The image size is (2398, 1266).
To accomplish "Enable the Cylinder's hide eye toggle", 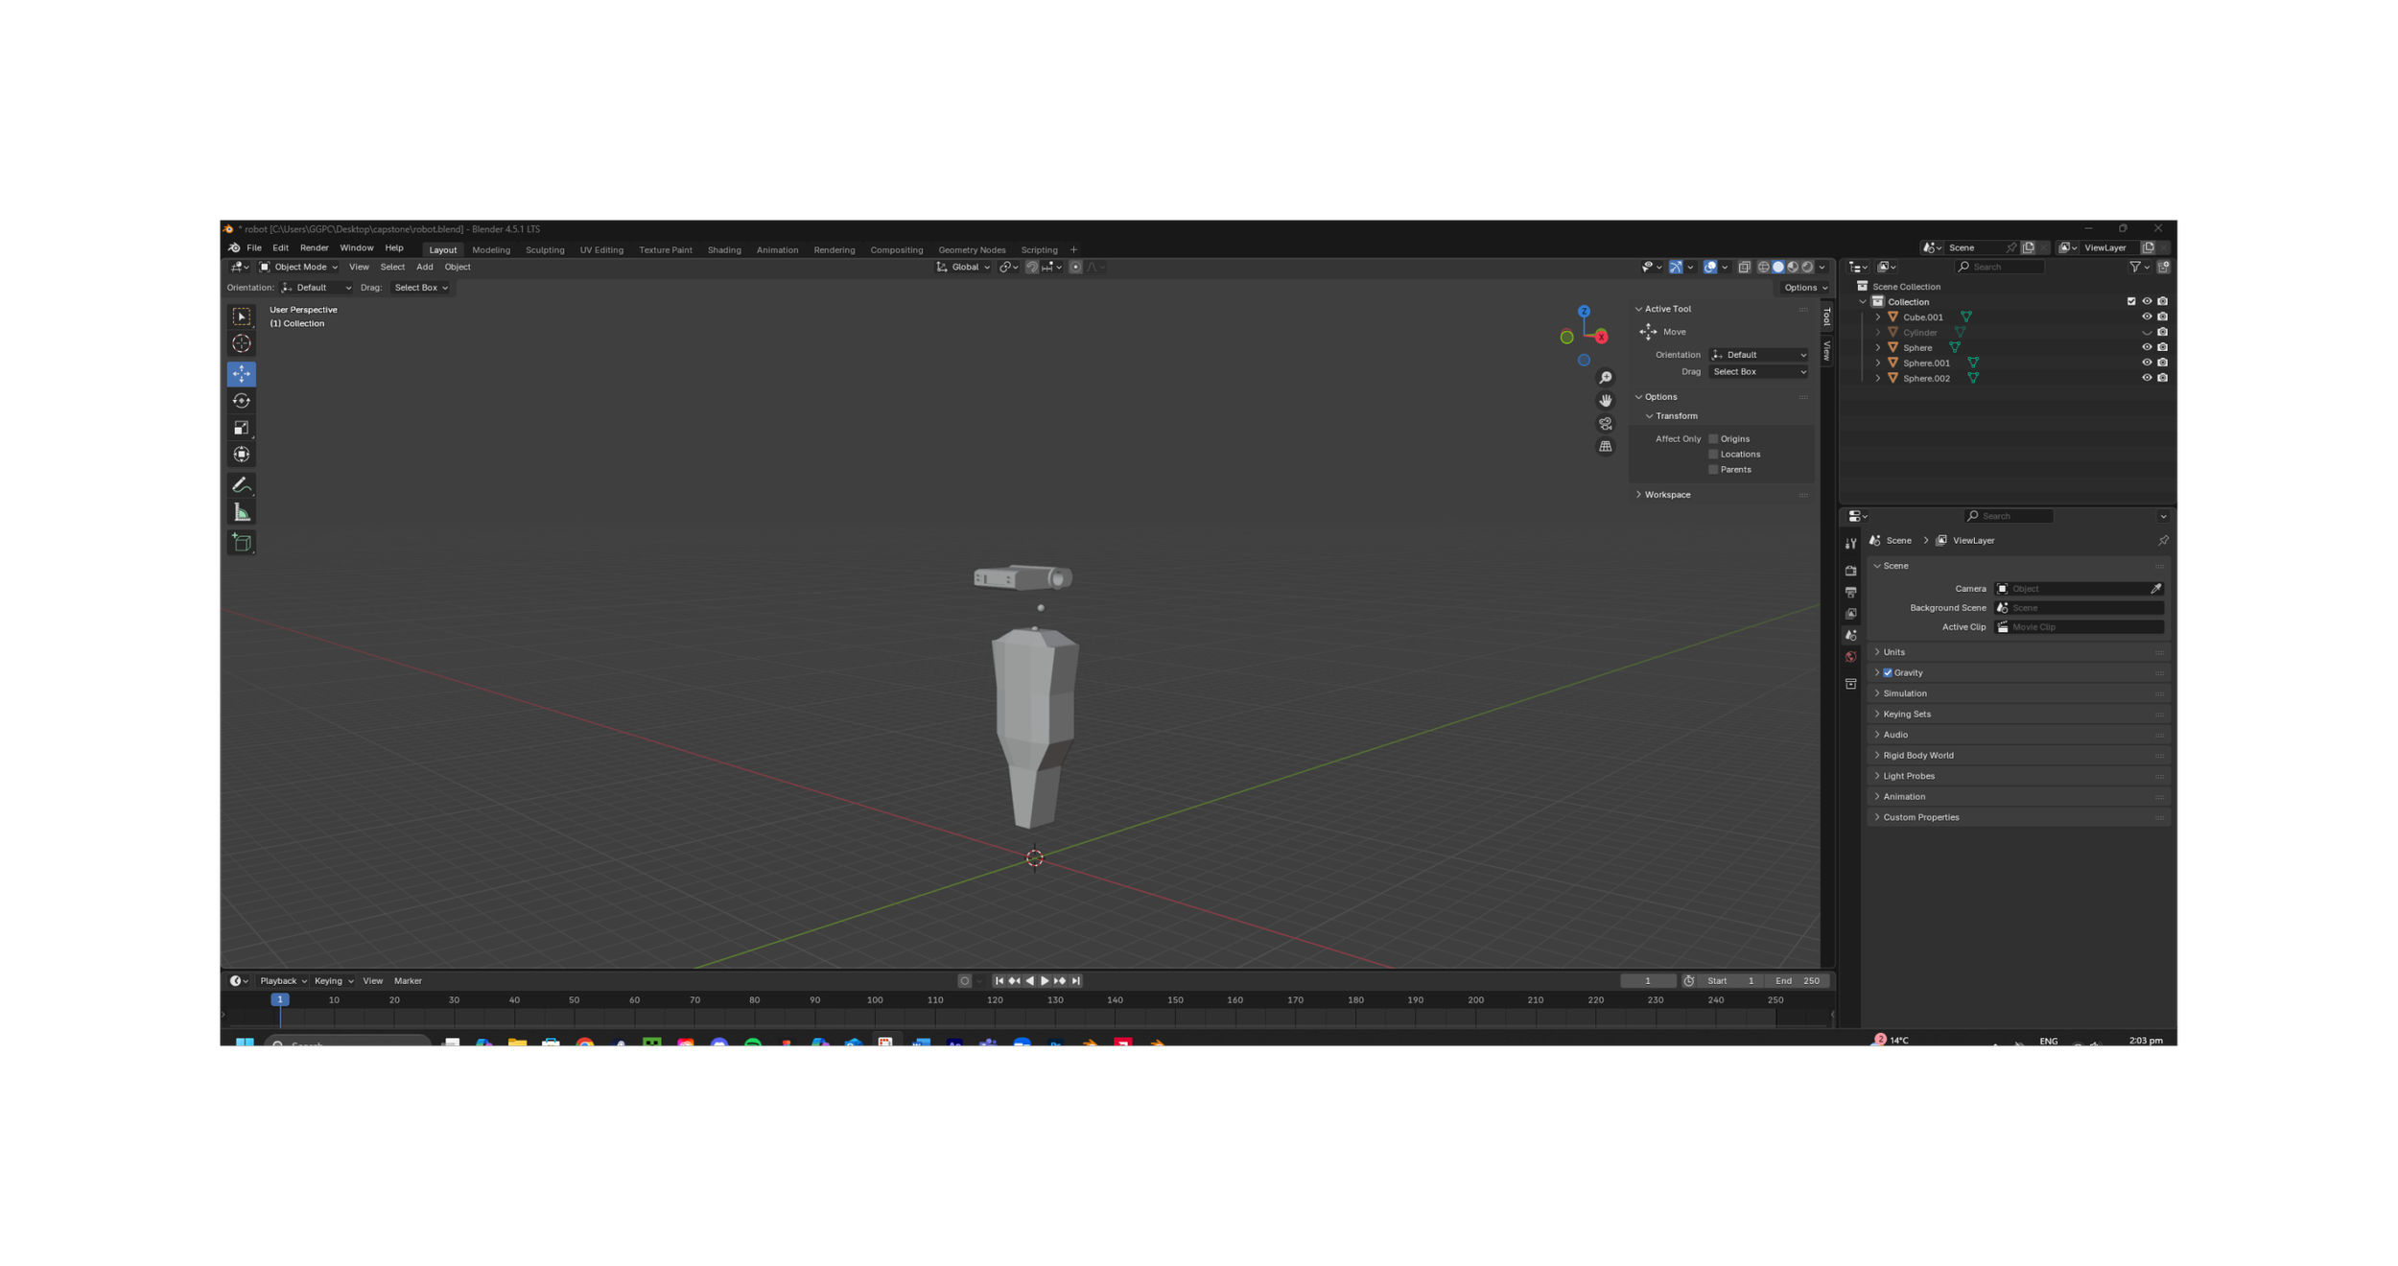I will coord(2146,332).
